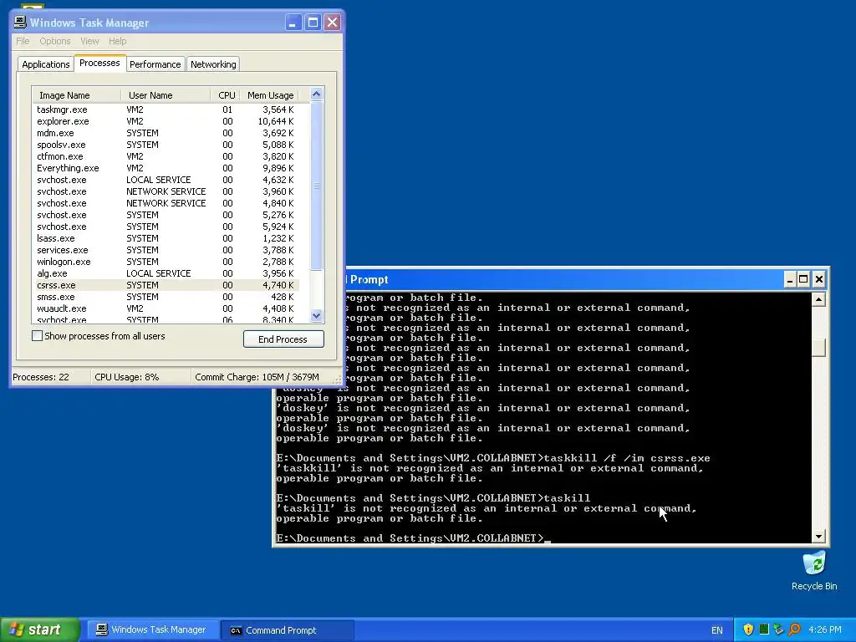Click the End Process button
This screenshot has height=642, width=856.
pos(283,339)
